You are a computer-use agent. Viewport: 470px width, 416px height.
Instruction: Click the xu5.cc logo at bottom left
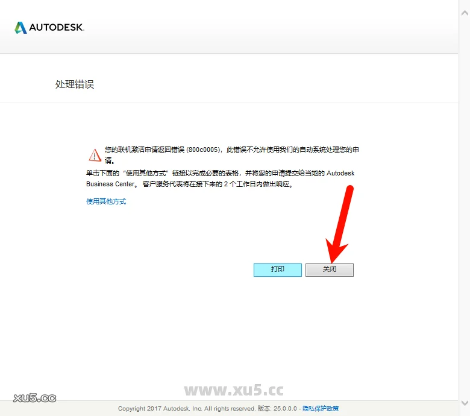(x=34, y=398)
